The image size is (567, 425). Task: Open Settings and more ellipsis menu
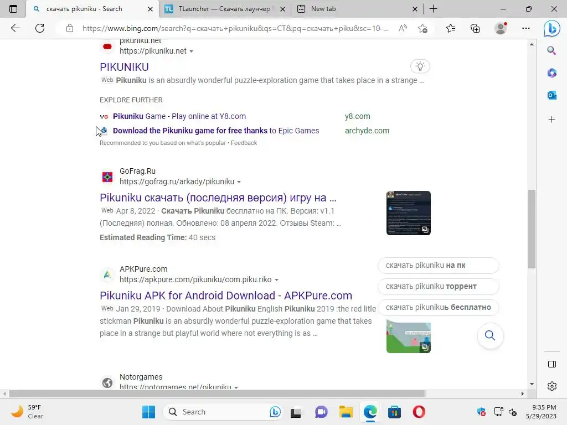tap(526, 28)
